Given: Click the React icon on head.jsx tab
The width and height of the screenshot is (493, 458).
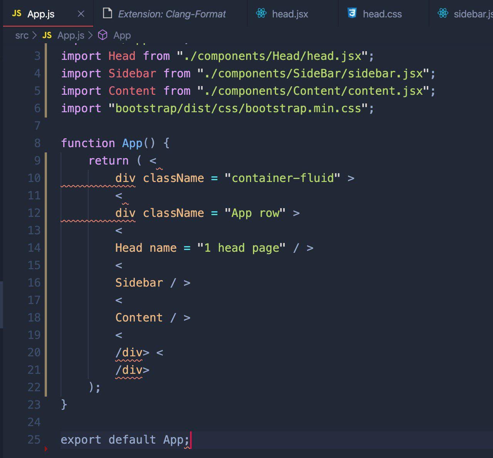Looking at the screenshot, I should point(261,14).
